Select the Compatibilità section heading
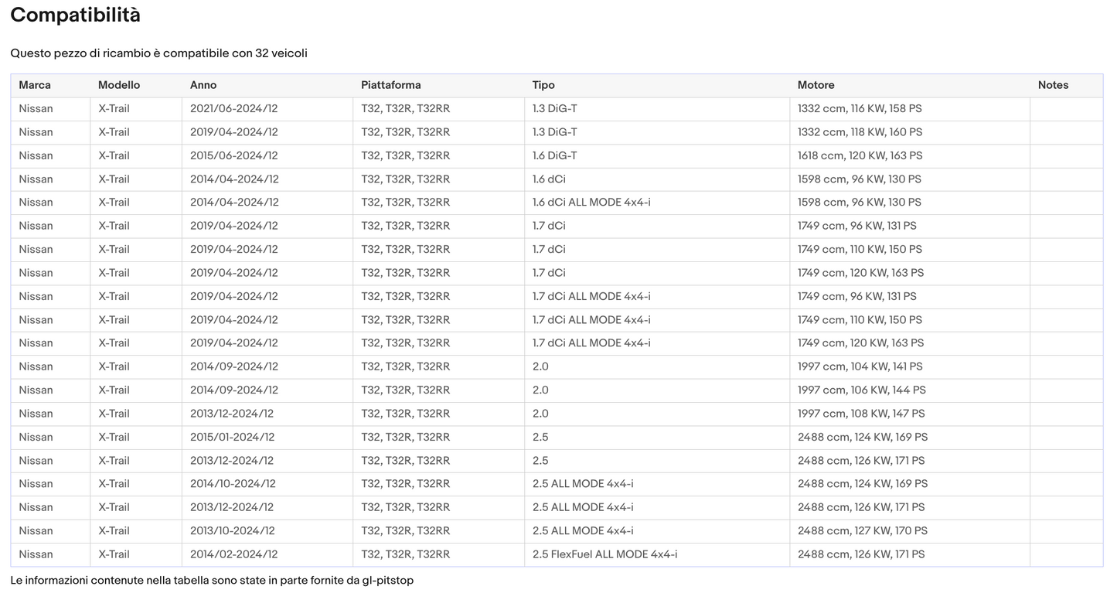Viewport: 1117px width, 593px height. click(x=76, y=15)
